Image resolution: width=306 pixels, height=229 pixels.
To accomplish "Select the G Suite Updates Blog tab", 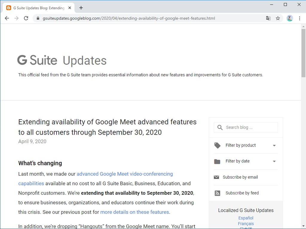I will (x=37, y=8).
